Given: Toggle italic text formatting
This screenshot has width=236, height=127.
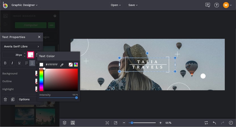Looking at the screenshot, I should tap(12, 63).
